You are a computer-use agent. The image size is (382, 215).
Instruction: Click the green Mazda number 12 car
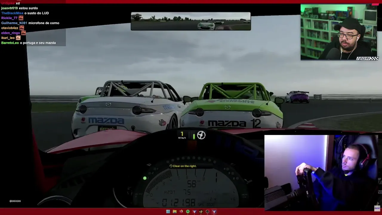coord(232,106)
